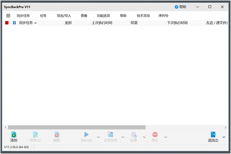The width and height of the screenshot is (231, 154).
Task: Open the hamburger menu icon
Action: [x=8, y=16]
